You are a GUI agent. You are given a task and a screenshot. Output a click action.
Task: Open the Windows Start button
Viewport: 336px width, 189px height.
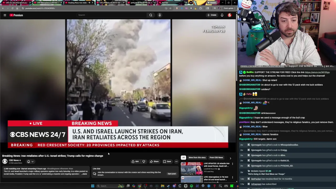93,186
